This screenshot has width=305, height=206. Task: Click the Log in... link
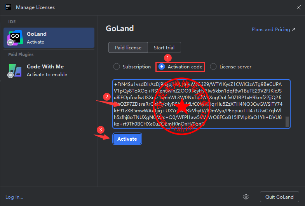coord(14,197)
